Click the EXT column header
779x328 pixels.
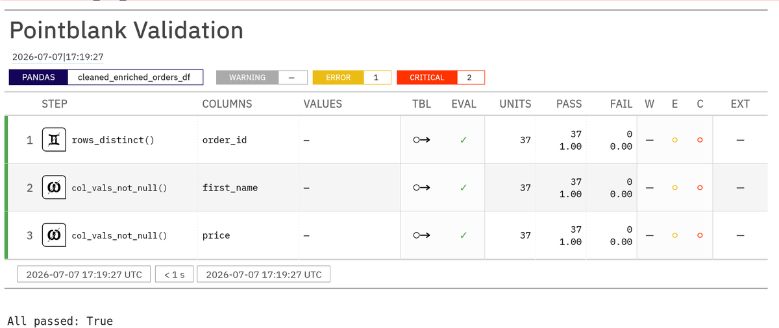point(740,104)
